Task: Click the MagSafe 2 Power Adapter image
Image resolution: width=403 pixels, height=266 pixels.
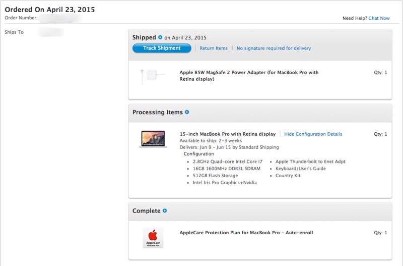Action: [153, 76]
